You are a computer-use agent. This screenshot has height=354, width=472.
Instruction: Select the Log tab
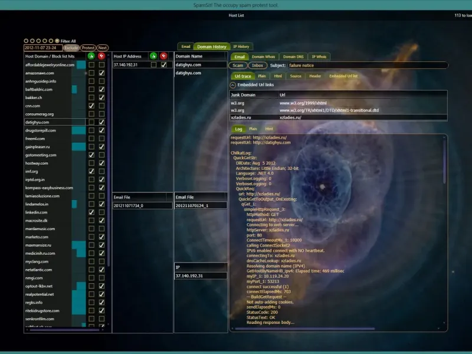(x=238, y=129)
